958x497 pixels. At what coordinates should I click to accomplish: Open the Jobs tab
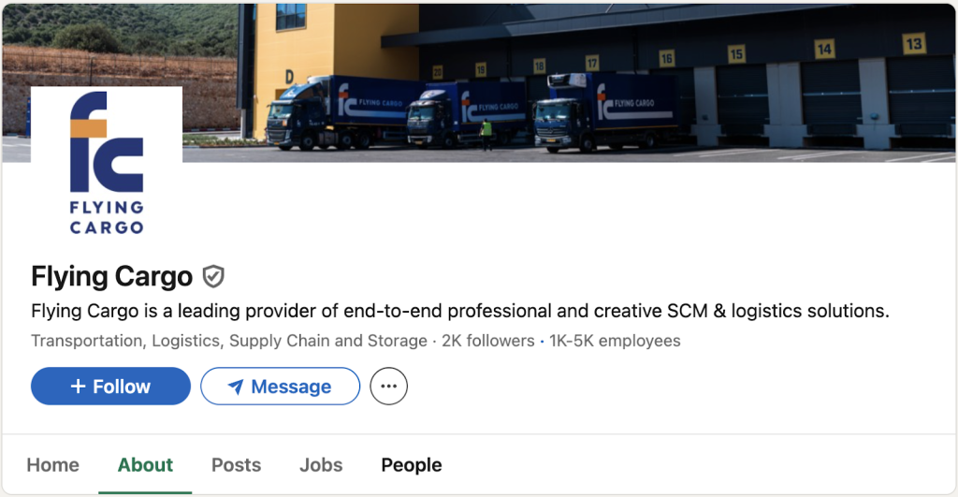tap(321, 465)
